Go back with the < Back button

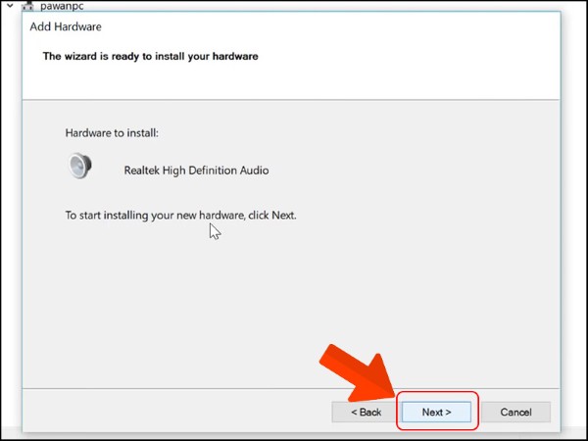tap(366, 412)
